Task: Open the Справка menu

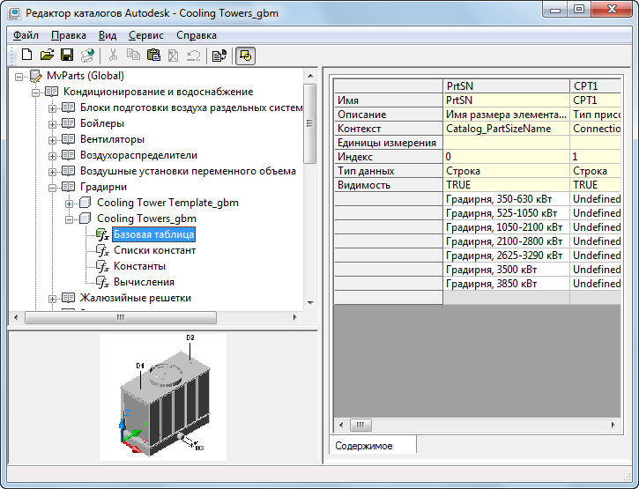Action: click(x=197, y=35)
